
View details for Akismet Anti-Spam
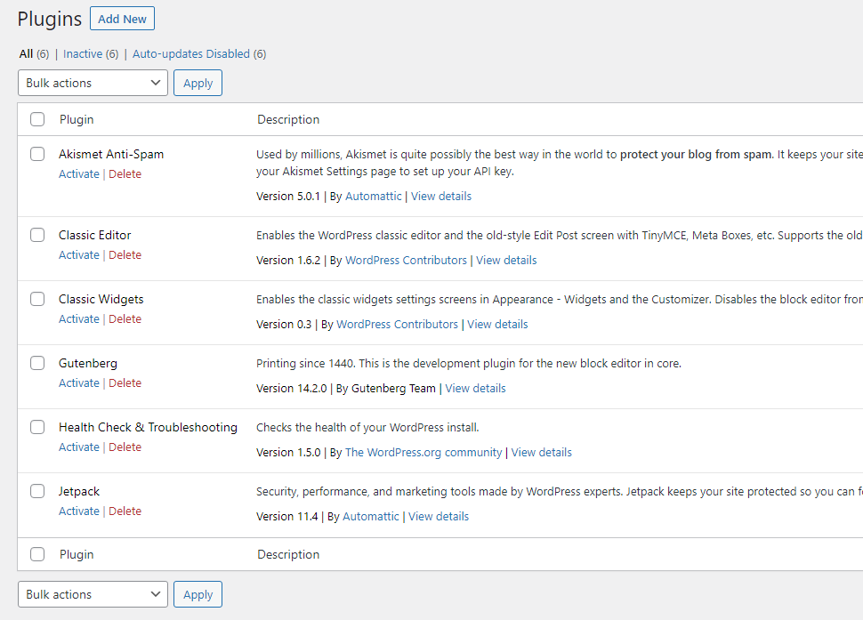tap(441, 196)
